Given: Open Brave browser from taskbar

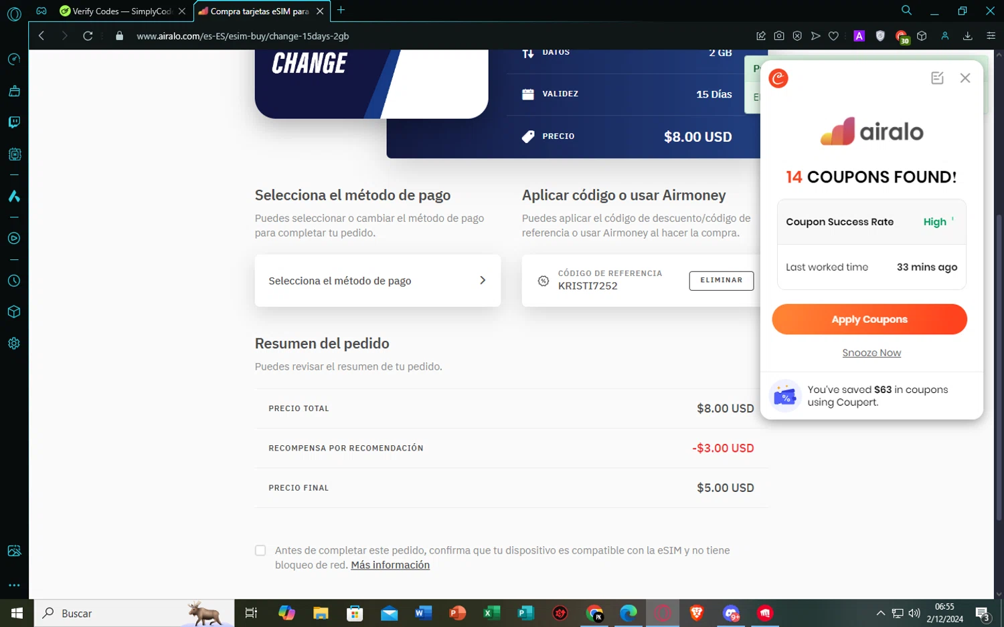Looking at the screenshot, I should (x=697, y=613).
